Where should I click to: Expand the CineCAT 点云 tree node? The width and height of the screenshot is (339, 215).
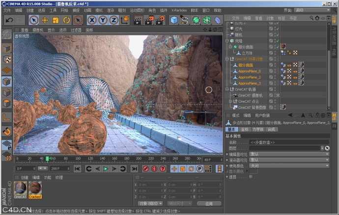point(230,101)
